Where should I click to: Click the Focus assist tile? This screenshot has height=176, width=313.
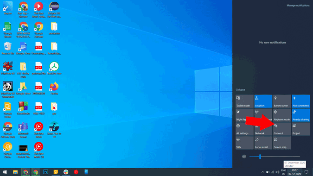point(263,143)
